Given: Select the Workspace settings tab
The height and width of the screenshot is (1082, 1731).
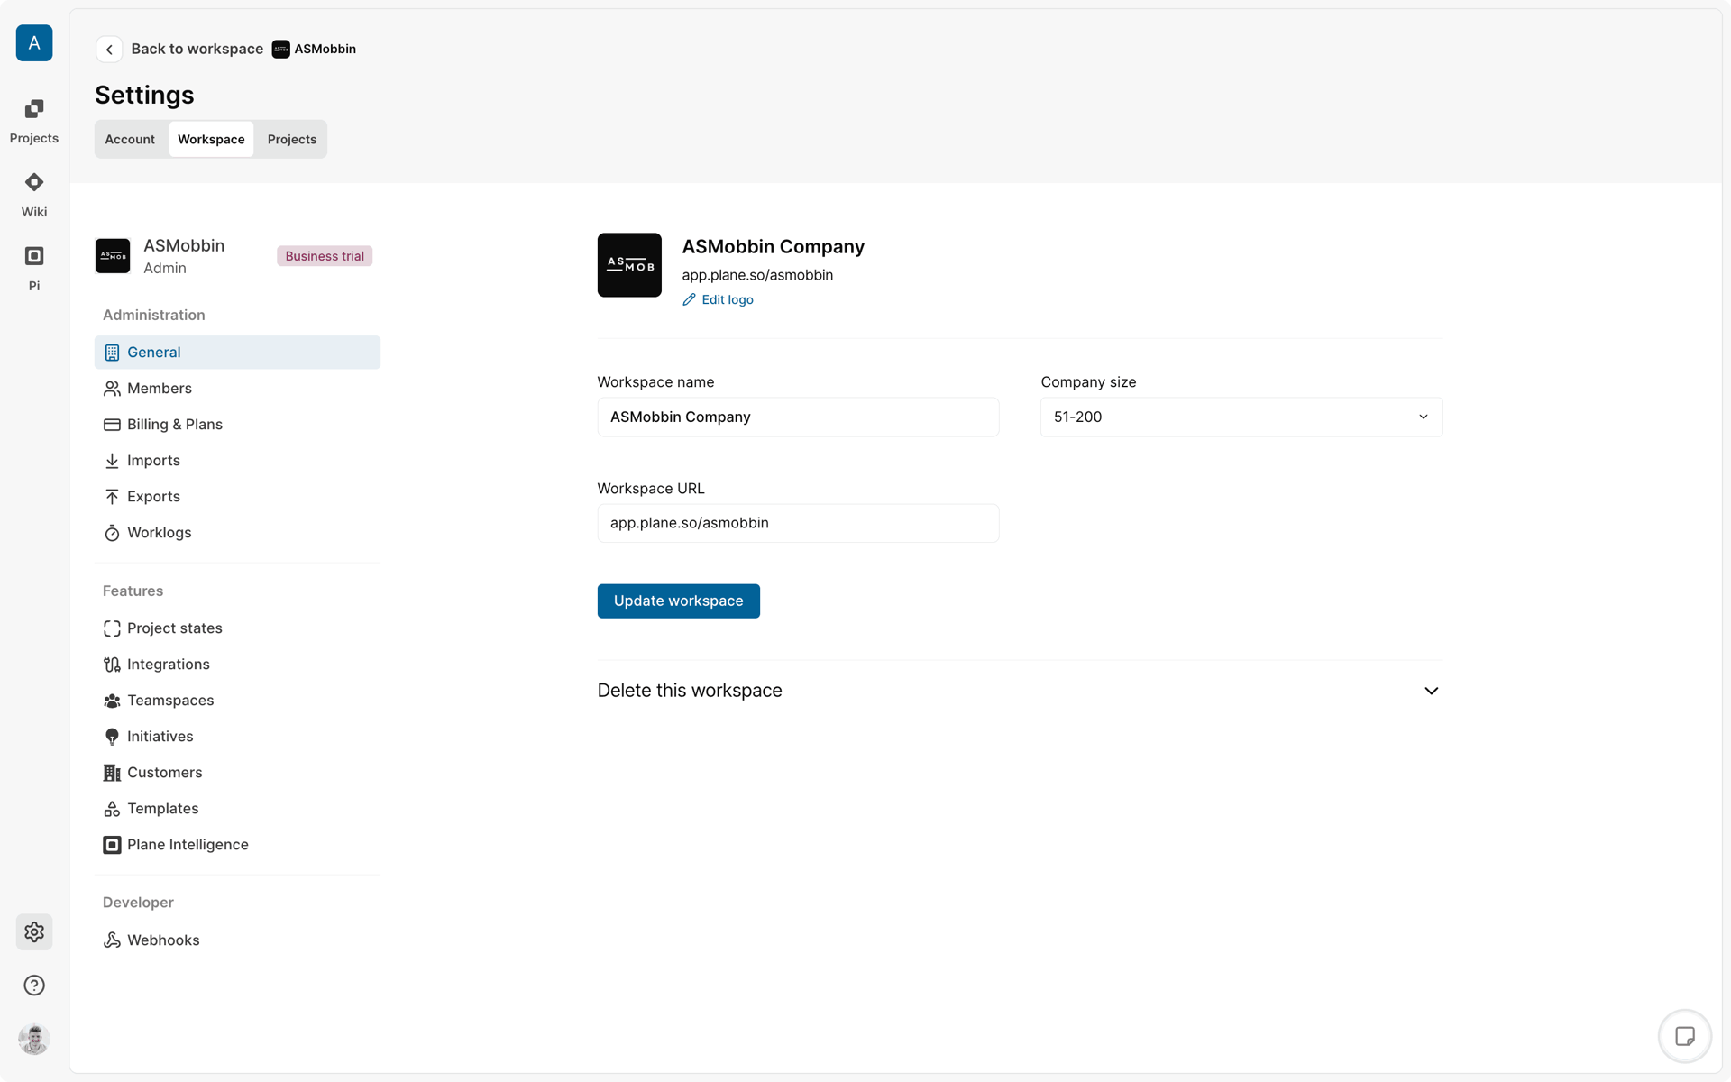Looking at the screenshot, I should coord(211,139).
